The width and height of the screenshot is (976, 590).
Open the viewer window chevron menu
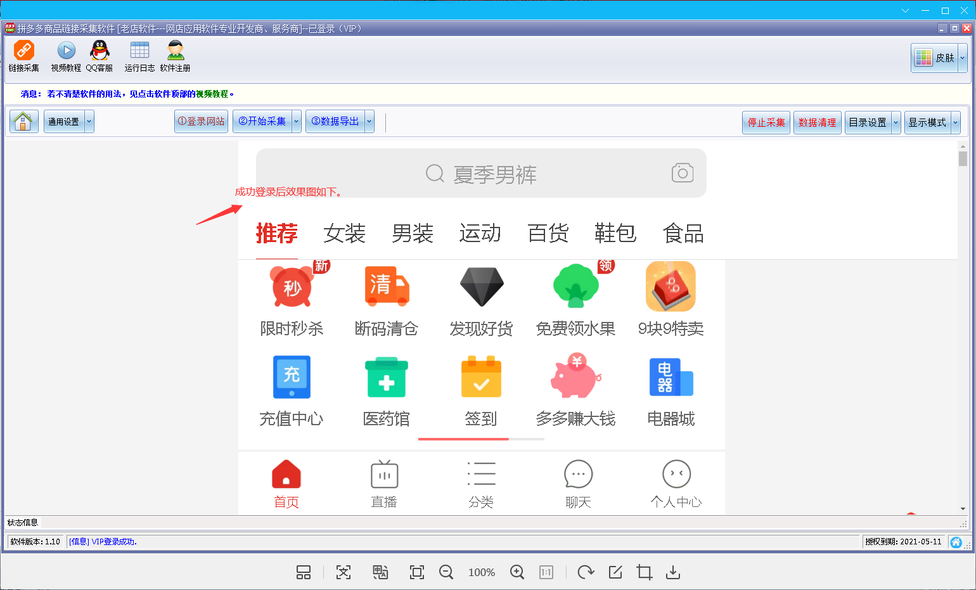click(906, 11)
